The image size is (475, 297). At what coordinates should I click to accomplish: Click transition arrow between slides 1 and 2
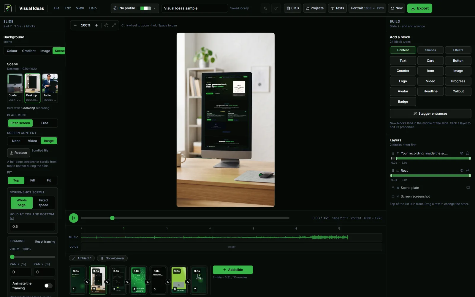tap(87, 282)
